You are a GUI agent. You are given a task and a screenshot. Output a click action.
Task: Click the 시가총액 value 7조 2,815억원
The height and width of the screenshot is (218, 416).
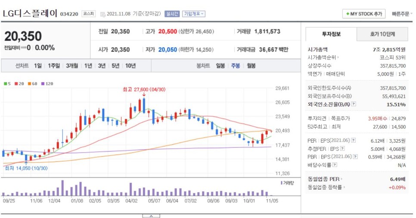point(389,50)
